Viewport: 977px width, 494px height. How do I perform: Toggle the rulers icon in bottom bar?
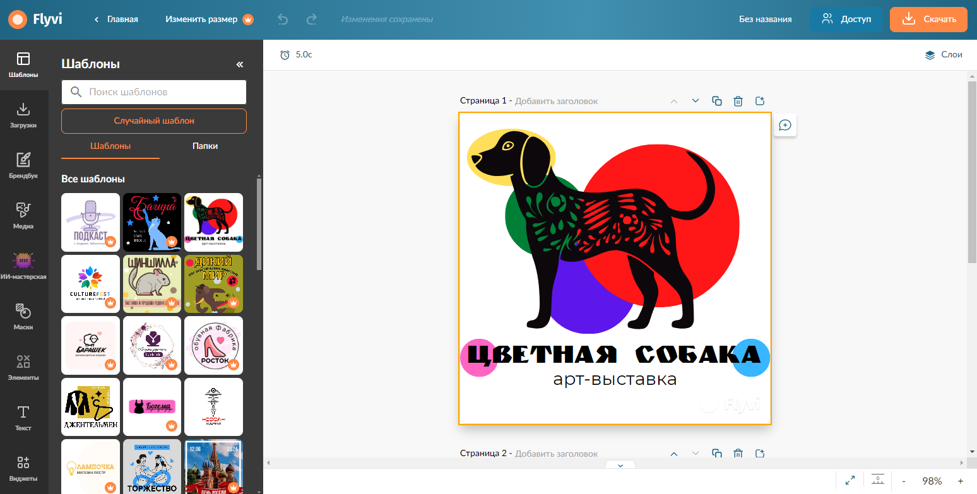[x=878, y=481]
